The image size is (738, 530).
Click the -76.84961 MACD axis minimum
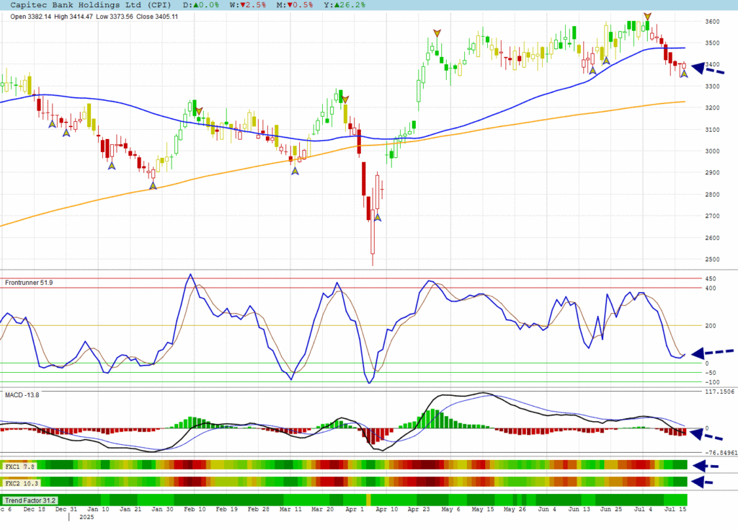(721, 454)
